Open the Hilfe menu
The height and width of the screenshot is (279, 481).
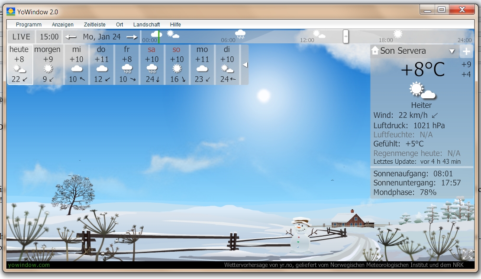175,25
